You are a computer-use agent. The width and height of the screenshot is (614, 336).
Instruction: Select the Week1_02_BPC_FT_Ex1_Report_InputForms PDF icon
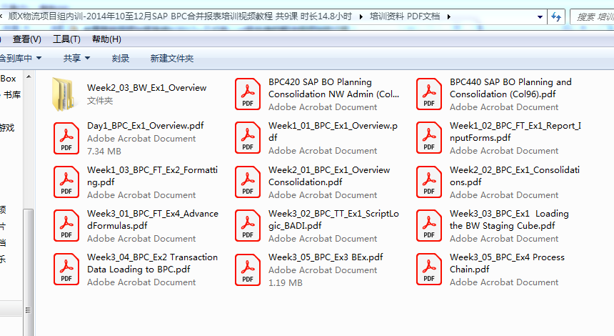click(x=429, y=137)
